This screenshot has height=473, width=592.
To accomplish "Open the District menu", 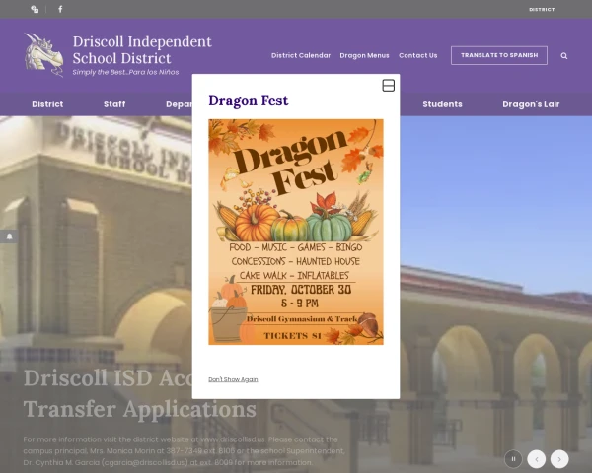I will click(x=47, y=104).
